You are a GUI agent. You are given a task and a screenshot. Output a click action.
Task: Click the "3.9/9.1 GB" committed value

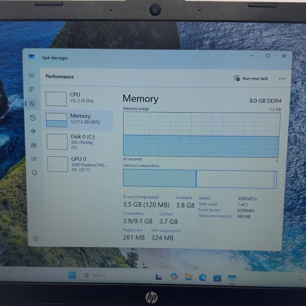click(x=138, y=221)
